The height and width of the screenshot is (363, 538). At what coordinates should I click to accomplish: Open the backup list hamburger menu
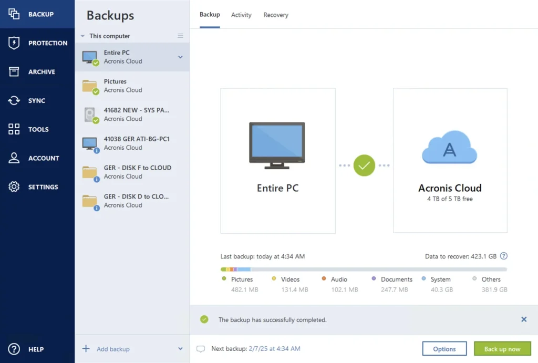pos(180,36)
